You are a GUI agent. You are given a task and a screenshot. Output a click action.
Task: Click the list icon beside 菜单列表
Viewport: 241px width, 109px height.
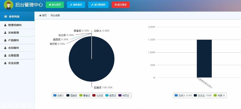[5, 16]
